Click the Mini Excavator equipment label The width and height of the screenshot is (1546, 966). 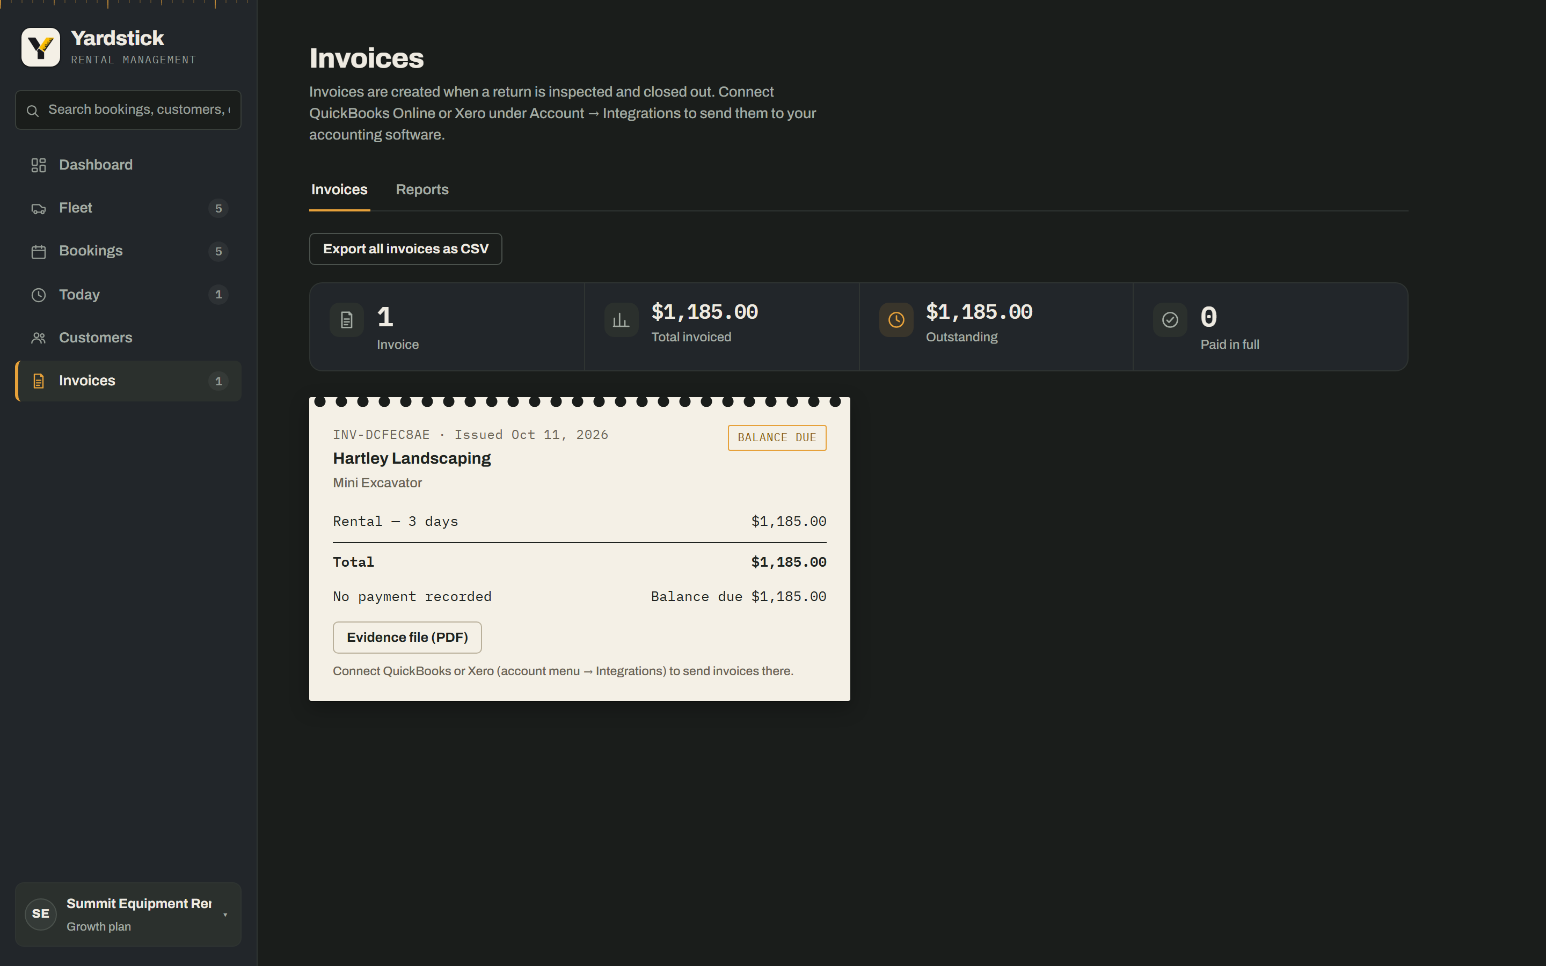click(x=377, y=483)
